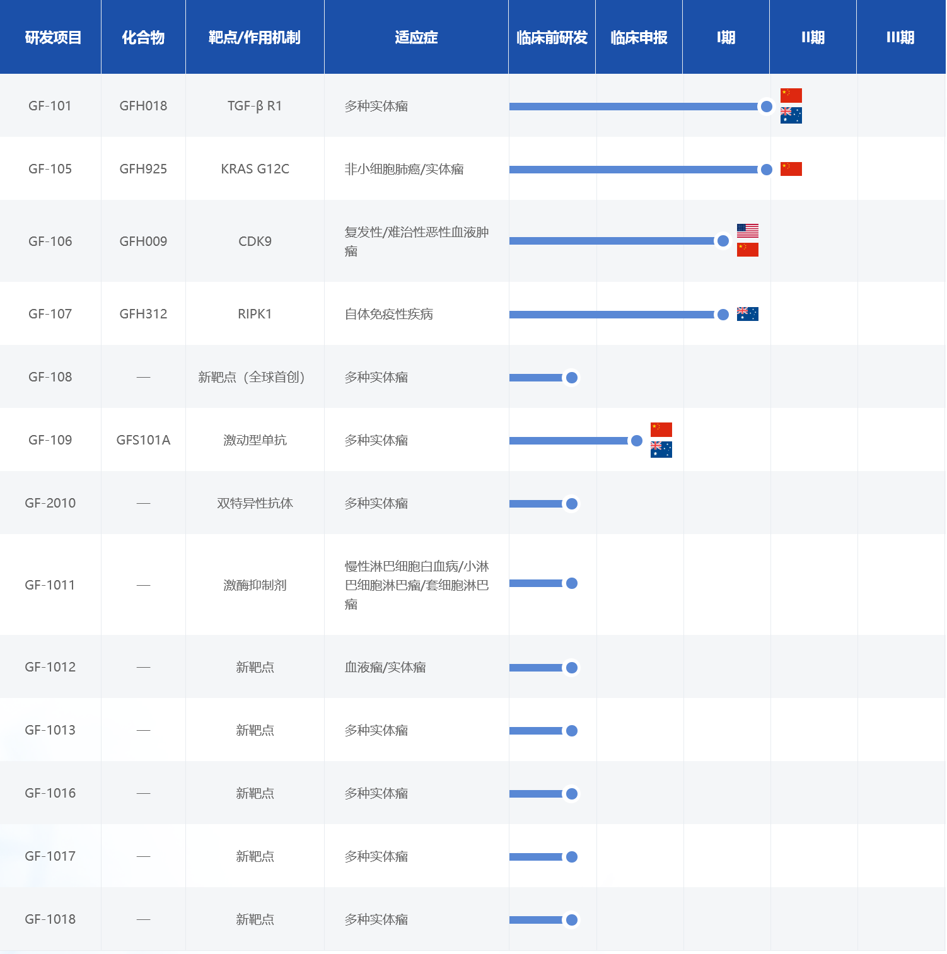This screenshot has height=954, width=947.
Task: Click the China flag in GF-101 row
Action: coord(791,95)
